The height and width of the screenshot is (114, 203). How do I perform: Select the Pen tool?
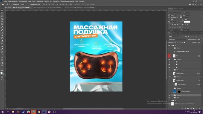[2, 52]
